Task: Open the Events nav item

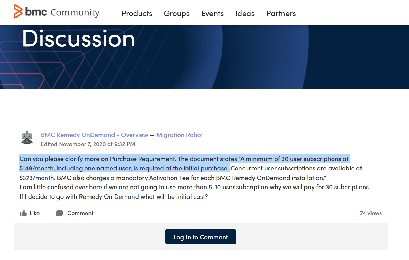Action: pos(212,14)
